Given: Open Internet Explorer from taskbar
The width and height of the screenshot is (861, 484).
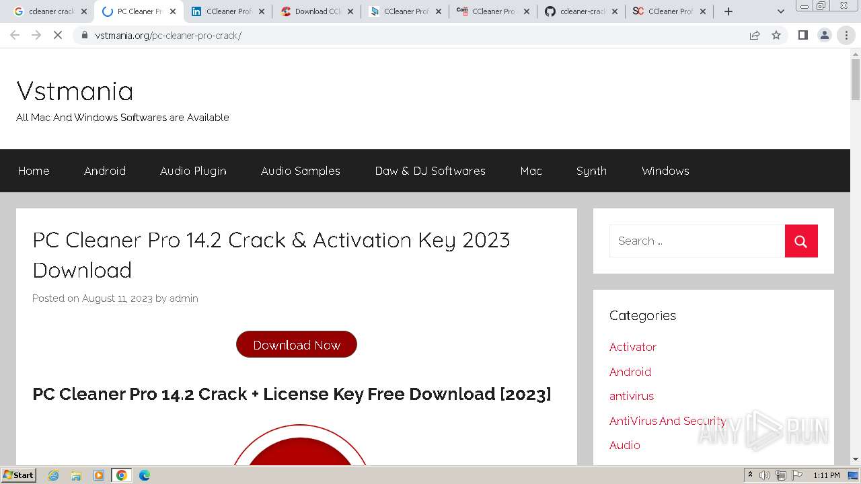Looking at the screenshot, I should coord(53,475).
